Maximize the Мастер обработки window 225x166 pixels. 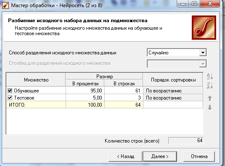[194, 4]
